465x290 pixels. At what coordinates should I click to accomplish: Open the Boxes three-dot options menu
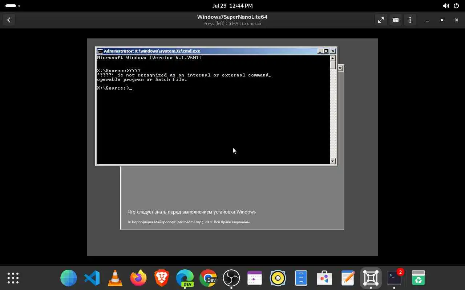tap(410, 20)
